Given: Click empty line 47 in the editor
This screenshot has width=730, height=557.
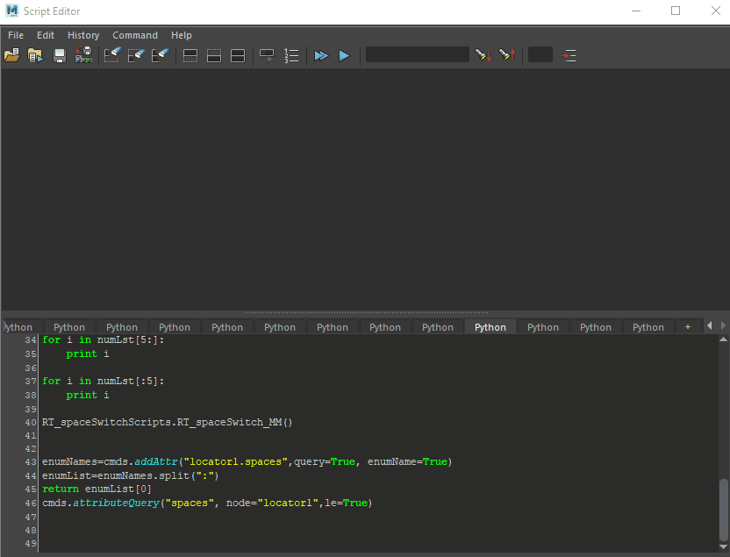Looking at the screenshot, I should pyautogui.click(x=378, y=517).
